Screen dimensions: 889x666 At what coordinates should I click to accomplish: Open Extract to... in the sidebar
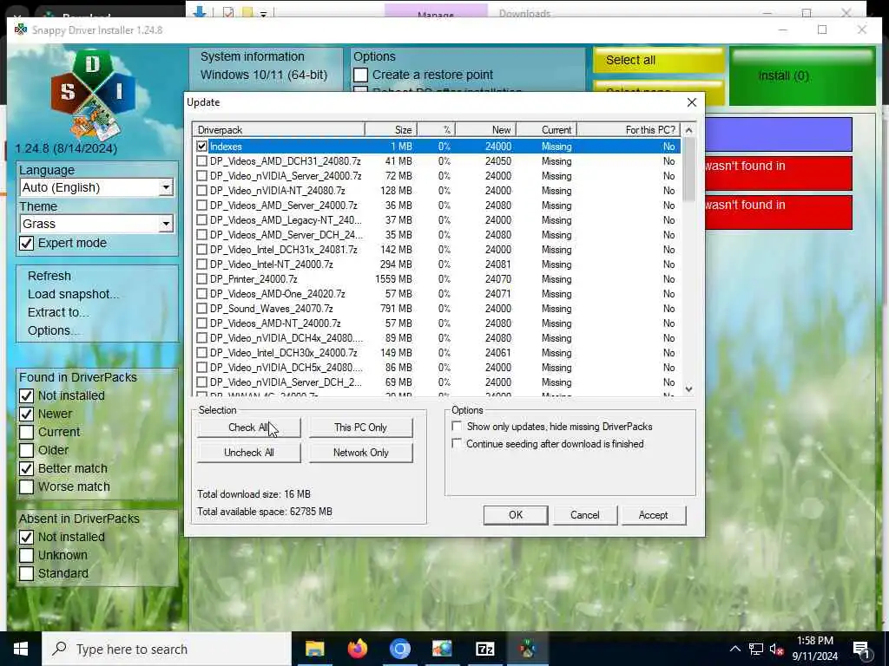point(58,312)
